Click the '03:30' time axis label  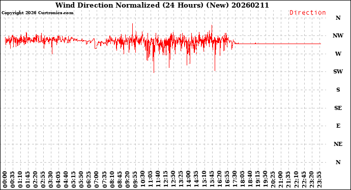pos(51,180)
